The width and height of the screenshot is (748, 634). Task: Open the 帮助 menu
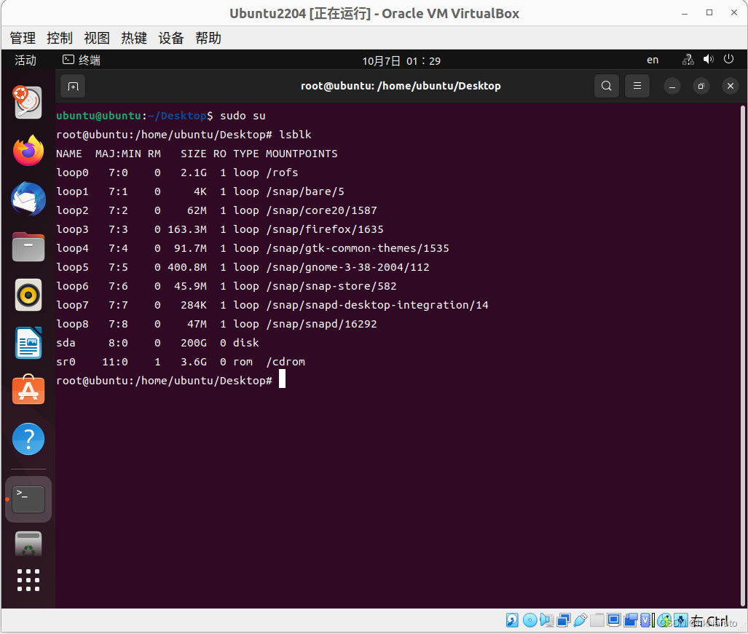tap(208, 38)
